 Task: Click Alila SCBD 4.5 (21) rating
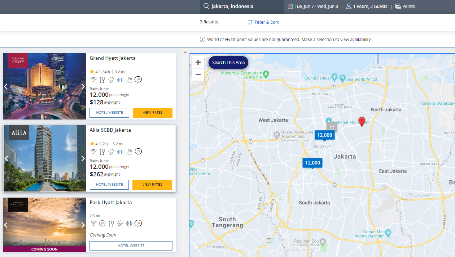99,144
